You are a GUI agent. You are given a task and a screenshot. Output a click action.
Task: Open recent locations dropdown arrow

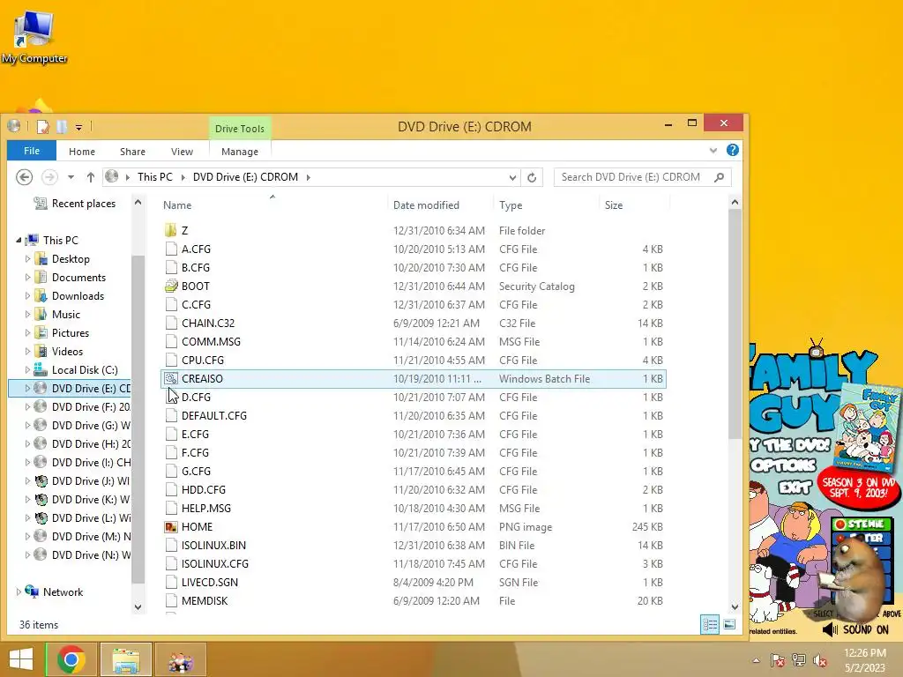click(71, 177)
